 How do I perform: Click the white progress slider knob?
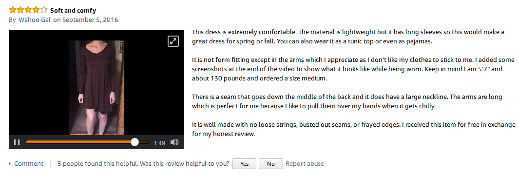(135, 142)
